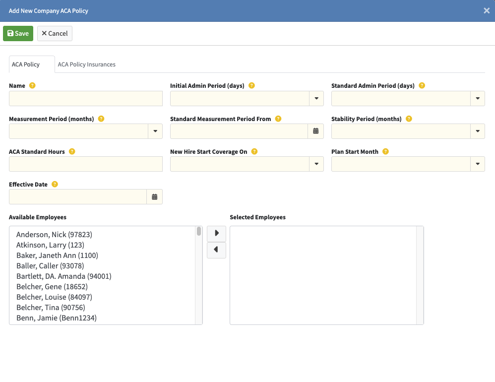Expand the Stability Period dropdown

click(x=477, y=131)
